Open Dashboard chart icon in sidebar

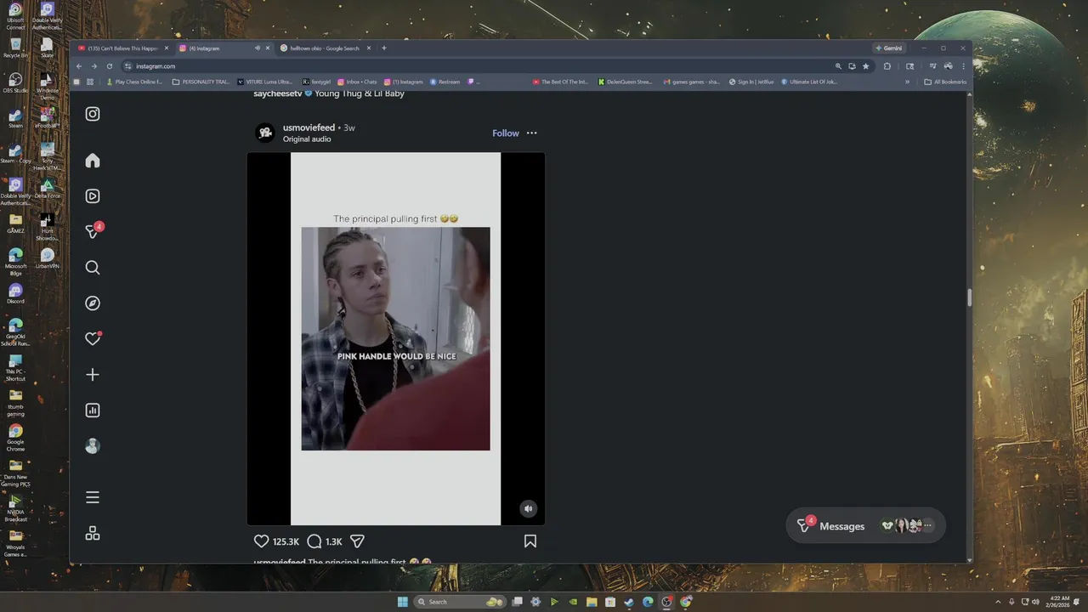tap(93, 411)
